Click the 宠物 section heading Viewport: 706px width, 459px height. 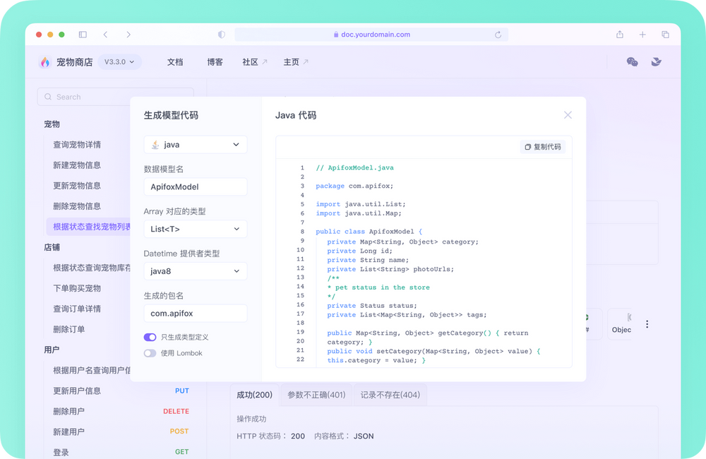click(x=52, y=124)
